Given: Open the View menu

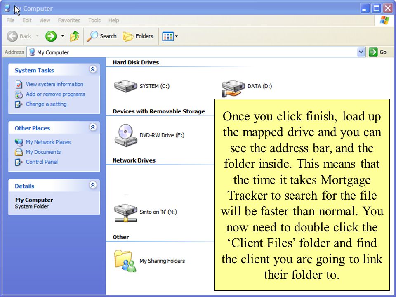Looking at the screenshot, I should pos(45,20).
